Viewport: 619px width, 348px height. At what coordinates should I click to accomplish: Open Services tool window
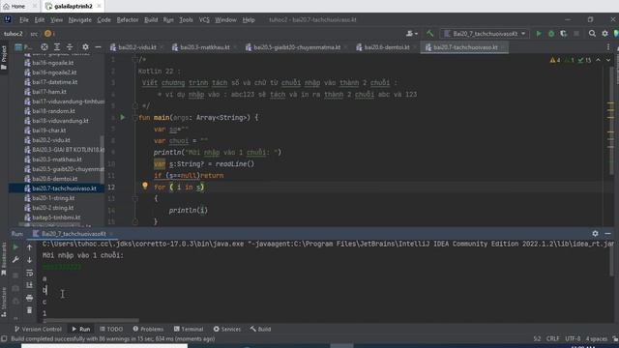227,329
